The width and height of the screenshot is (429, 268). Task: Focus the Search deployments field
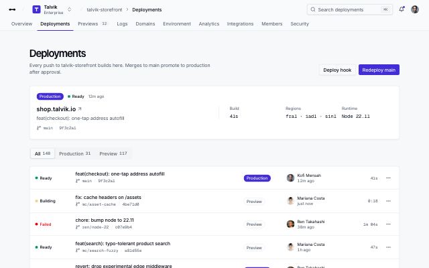pos(350,9)
